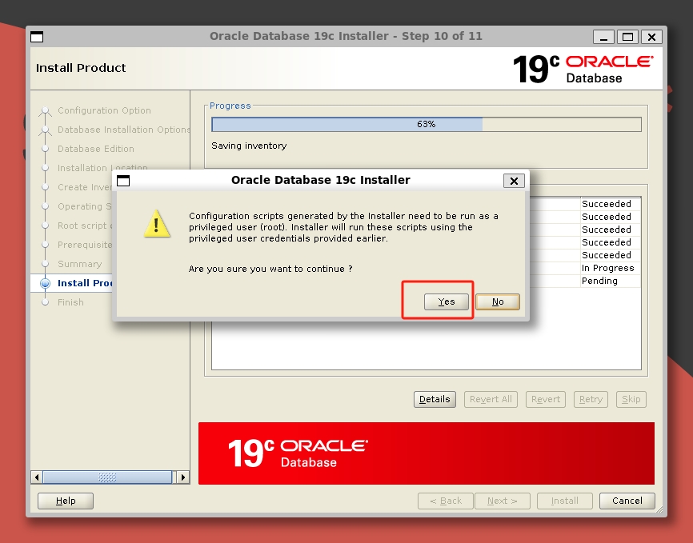Minimize the main installer window
Screen dimensions: 693x543
(x=604, y=37)
